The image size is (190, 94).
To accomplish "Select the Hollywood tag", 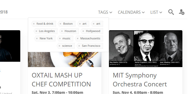I will pyautogui.click(x=92, y=31).
